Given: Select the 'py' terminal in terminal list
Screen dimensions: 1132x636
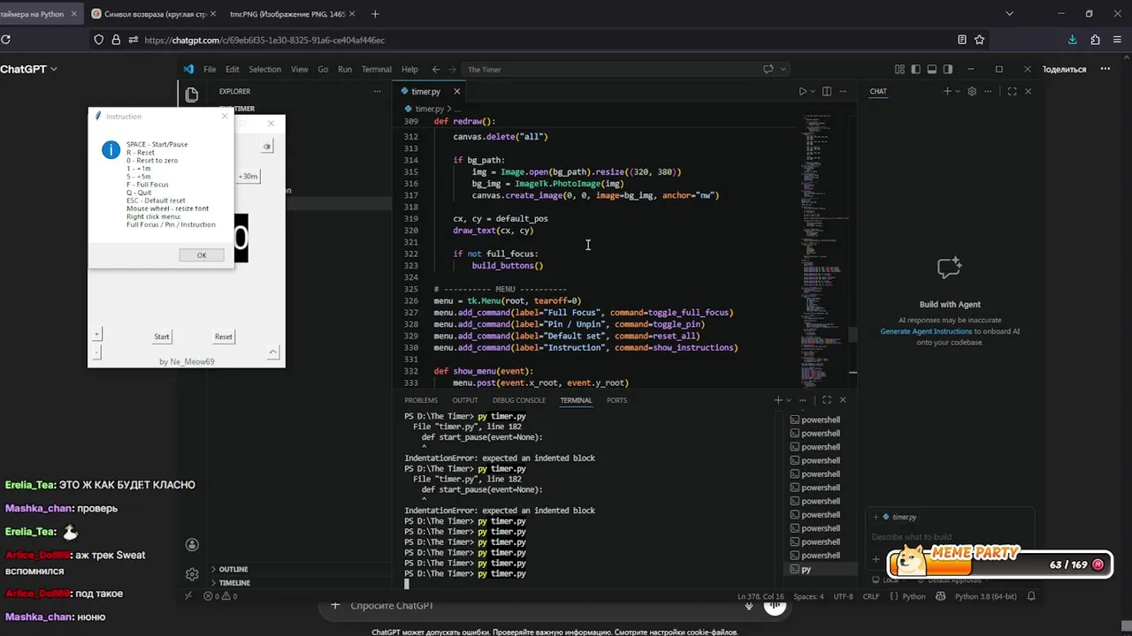Looking at the screenshot, I should tap(820, 570).
